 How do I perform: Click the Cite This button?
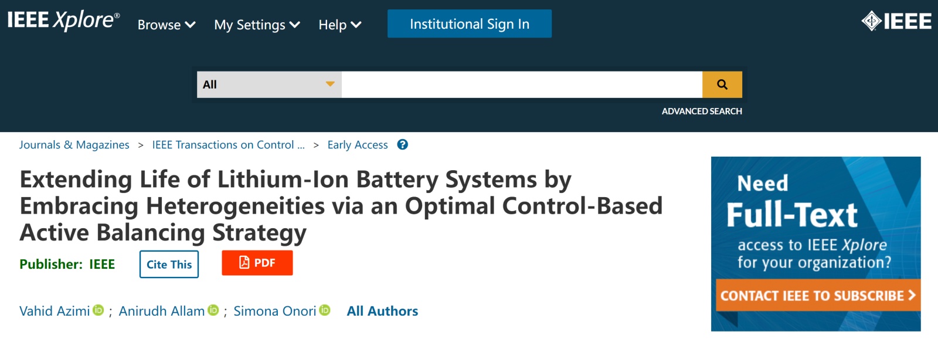(169, 264)
